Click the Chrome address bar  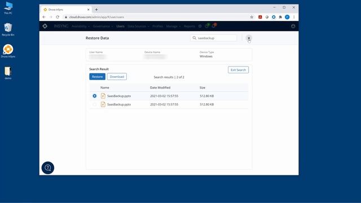(157, 17)
